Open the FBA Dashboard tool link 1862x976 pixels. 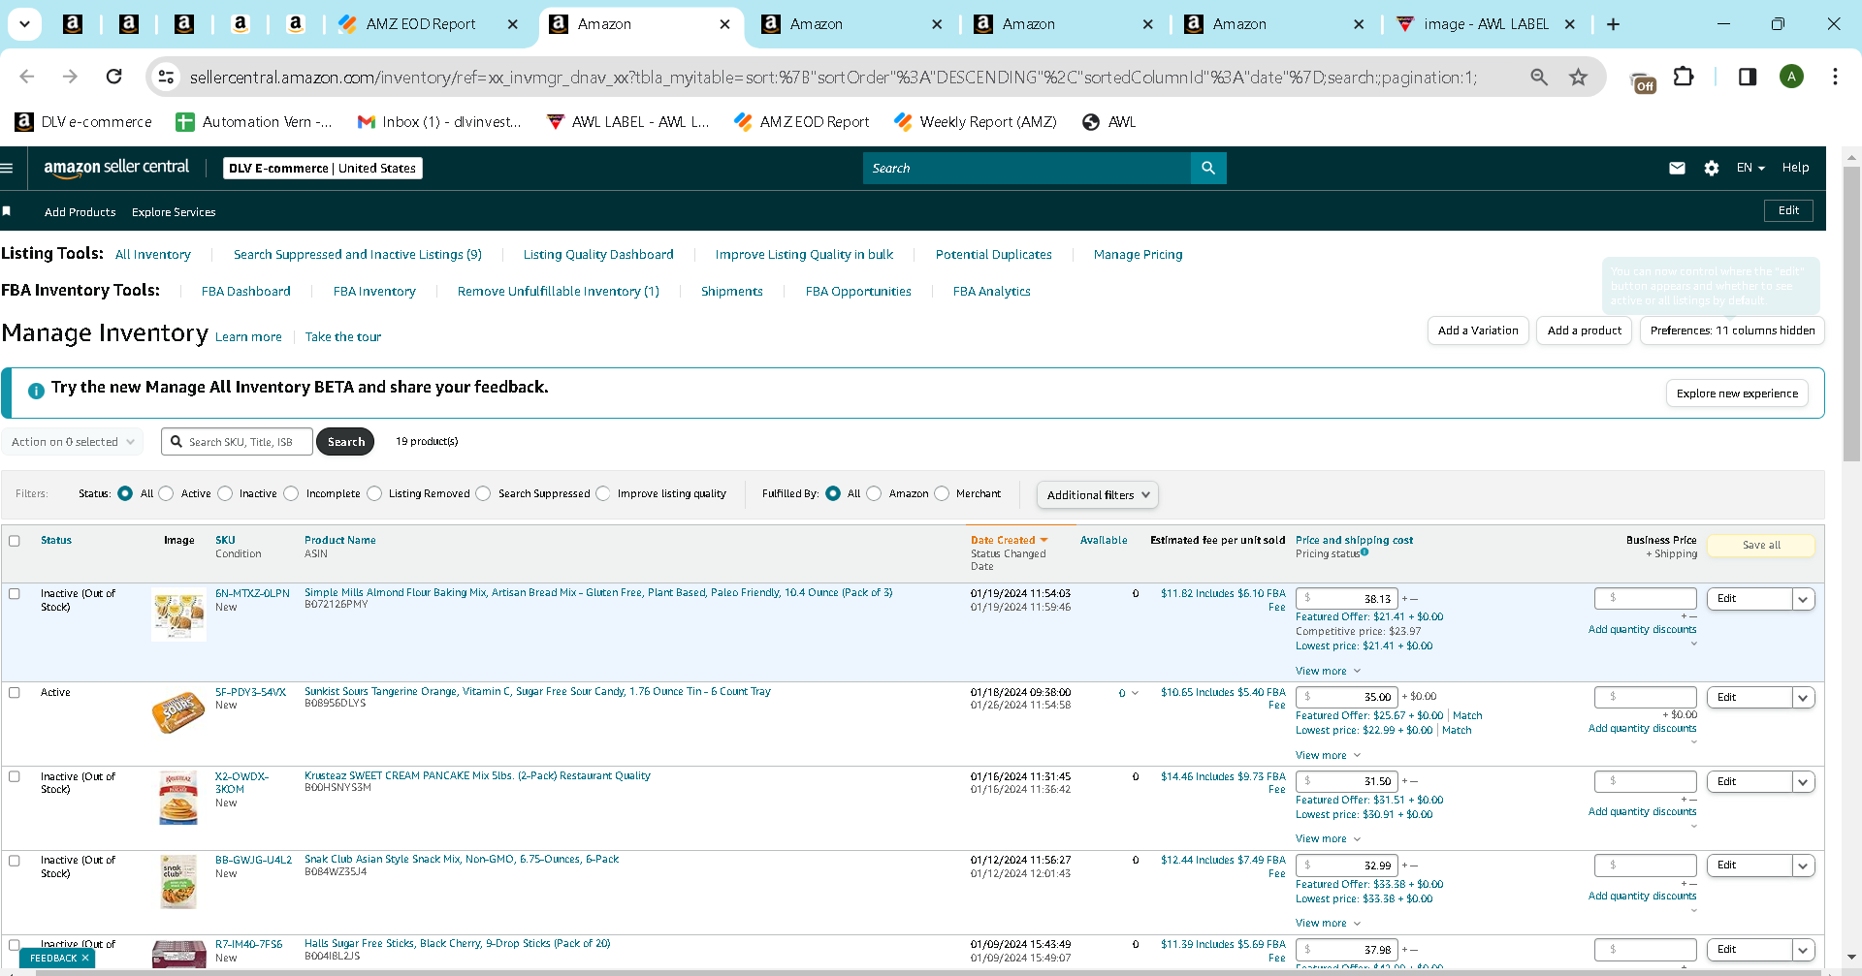tap(246, 292)
